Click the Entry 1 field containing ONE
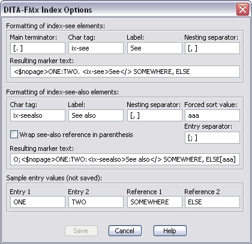Viewport: 252px width, 244px height. click(38, 202)
